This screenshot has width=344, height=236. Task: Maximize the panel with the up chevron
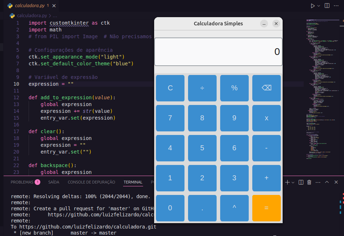click(x=327, y=182)
